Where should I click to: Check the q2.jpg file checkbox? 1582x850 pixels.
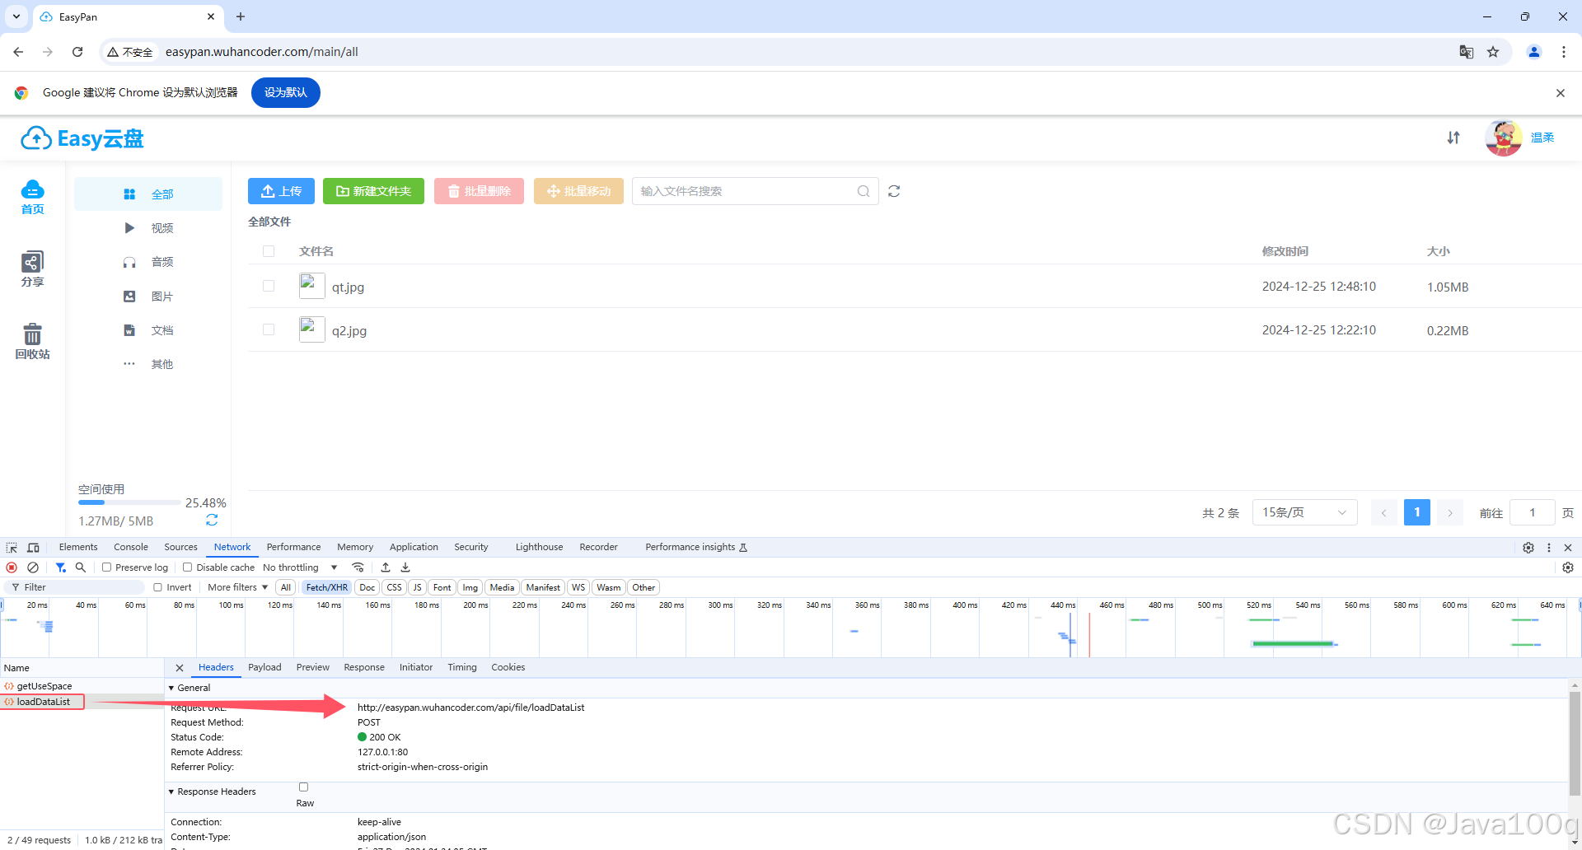(269, 329)
